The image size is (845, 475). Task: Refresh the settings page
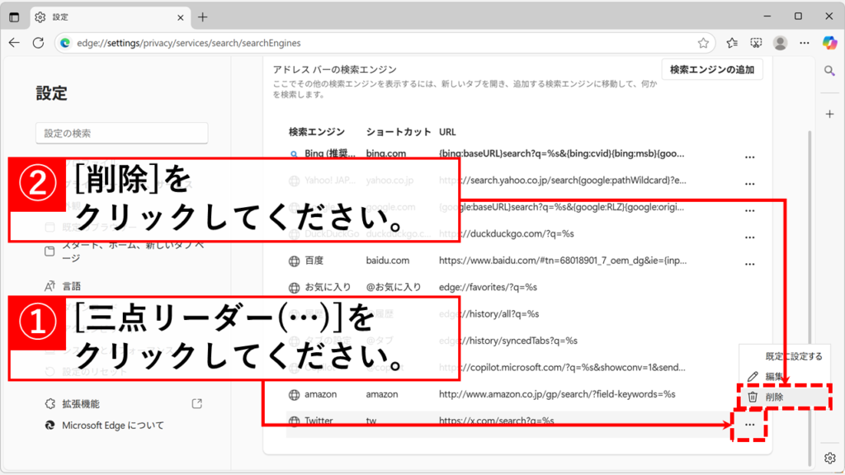[x=38, y=43]
